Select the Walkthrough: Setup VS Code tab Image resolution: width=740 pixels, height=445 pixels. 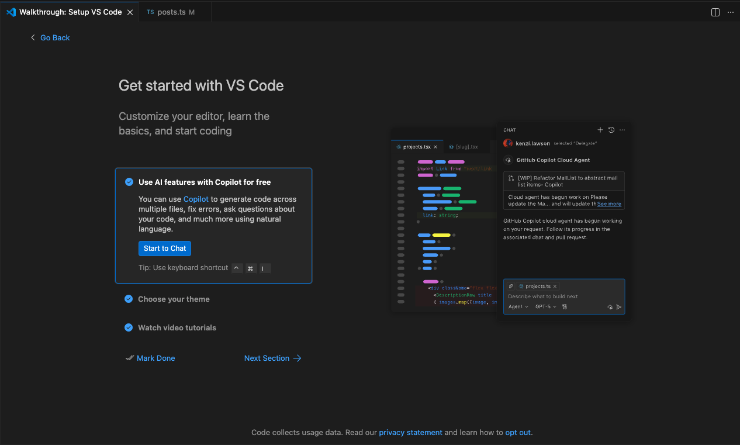pos(70,12)
